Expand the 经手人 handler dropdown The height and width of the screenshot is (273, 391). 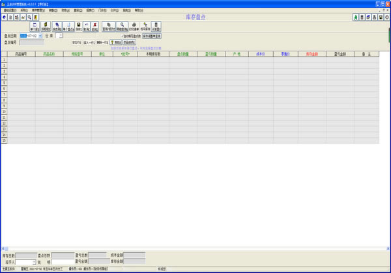click(35, 262)
